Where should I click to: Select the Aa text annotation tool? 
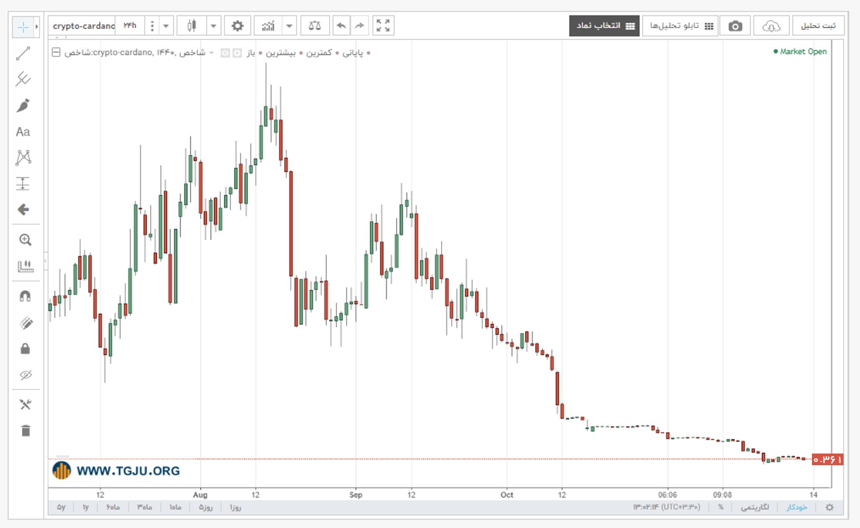tap(23, 131)
